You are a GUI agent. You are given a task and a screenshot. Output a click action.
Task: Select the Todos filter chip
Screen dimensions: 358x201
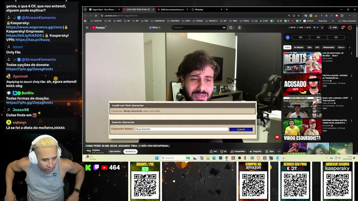click(x=288, y=47)
